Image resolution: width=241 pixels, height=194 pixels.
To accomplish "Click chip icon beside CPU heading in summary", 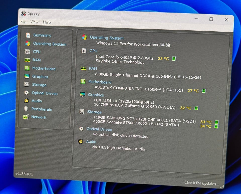I will pyautogui.click(x=84, y=50).
